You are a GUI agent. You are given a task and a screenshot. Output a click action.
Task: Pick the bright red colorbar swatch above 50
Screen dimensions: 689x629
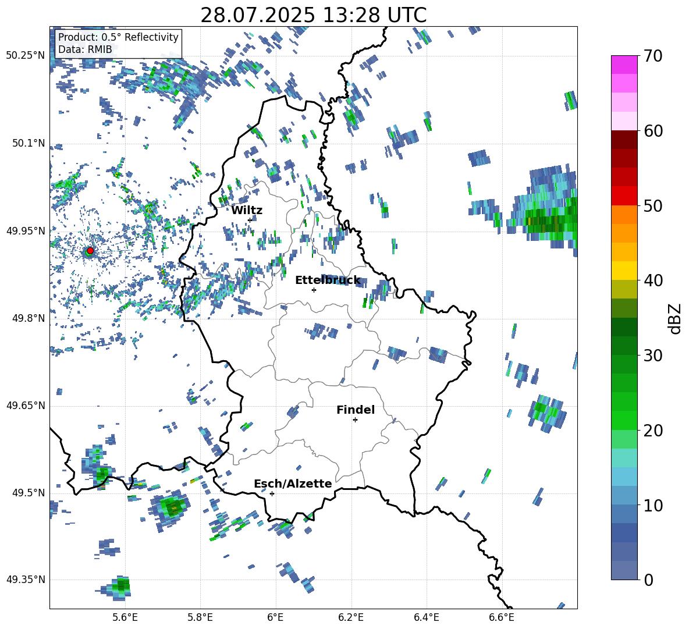[x=624, y=196]
